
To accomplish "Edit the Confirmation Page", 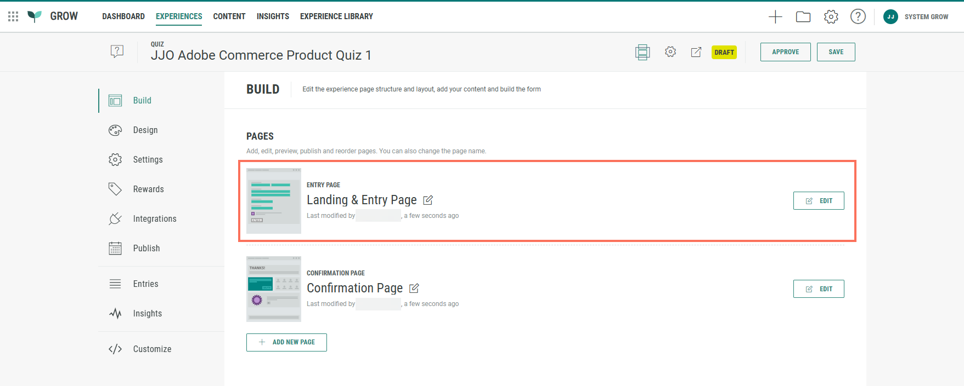I will (819, 289).
